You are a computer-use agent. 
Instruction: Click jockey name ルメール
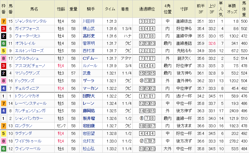pyautogui.click(x=88, y=66)
